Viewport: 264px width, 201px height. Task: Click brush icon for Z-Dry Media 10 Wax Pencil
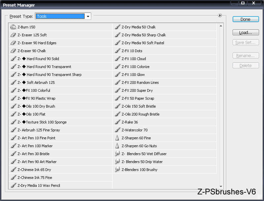pyautogui.click(x=14, y=185)
